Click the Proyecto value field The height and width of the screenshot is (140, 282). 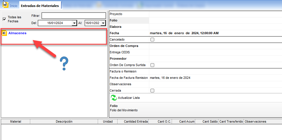coord(215,14)
